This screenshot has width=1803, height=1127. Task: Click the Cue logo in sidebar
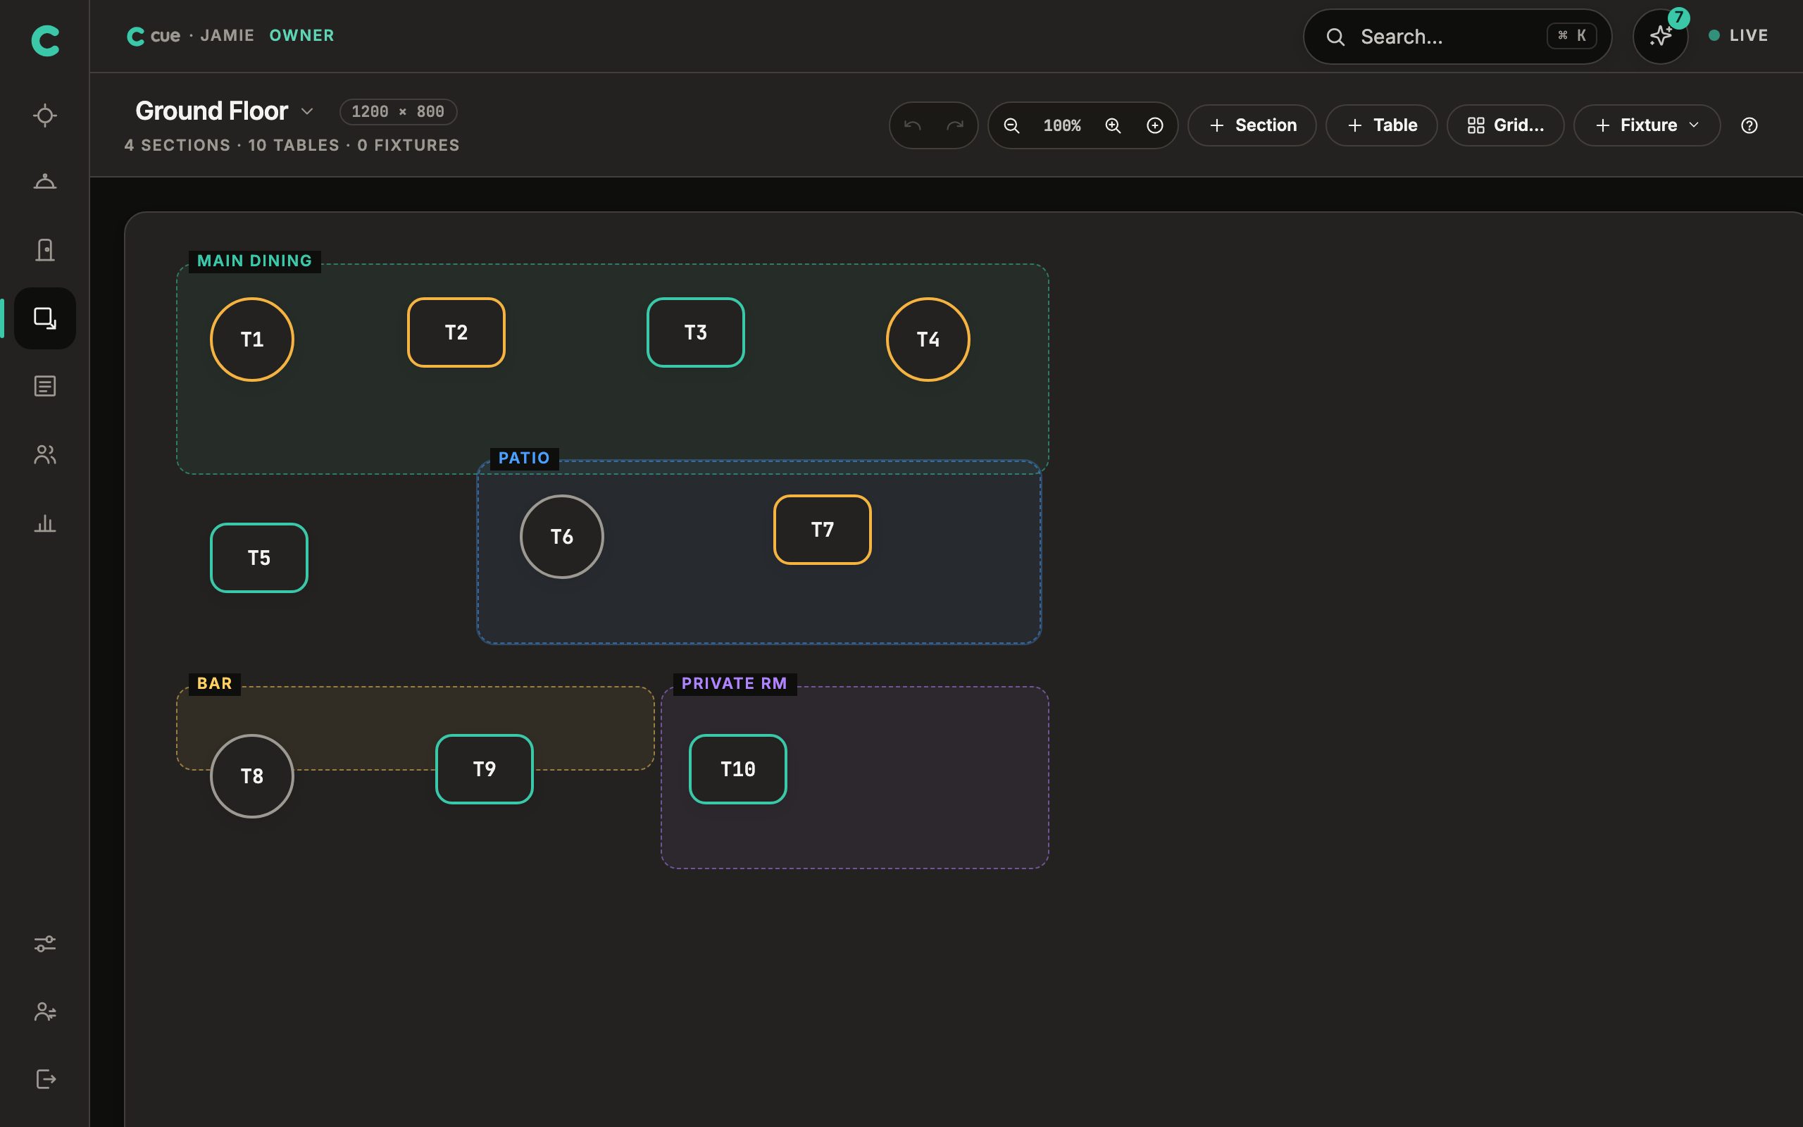click(x=46, y=40)
